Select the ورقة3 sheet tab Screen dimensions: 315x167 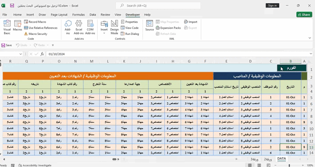[254, 159]
